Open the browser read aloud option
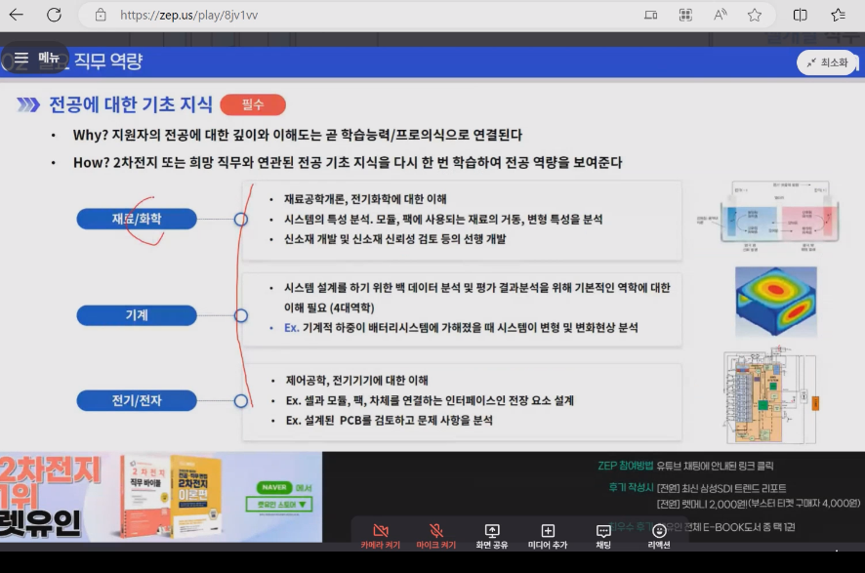The width and height of the screenshot is (865, 573). pos(721,15)
